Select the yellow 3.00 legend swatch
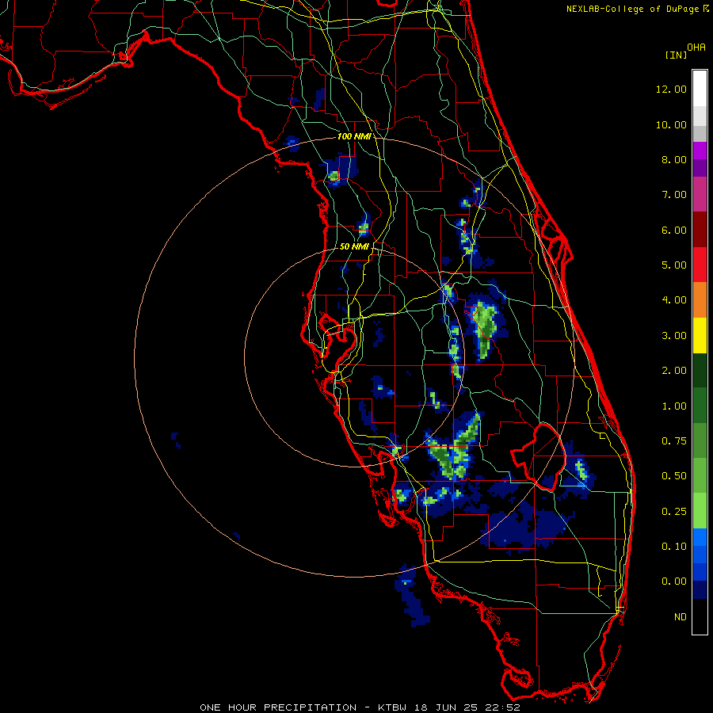Viewport: 713px width, 713px height. [x=700, y=336]
